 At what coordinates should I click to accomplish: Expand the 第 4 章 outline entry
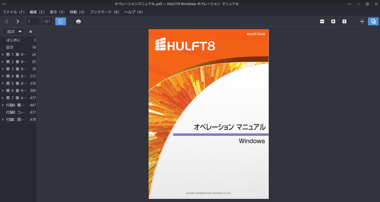click(3, 76)
